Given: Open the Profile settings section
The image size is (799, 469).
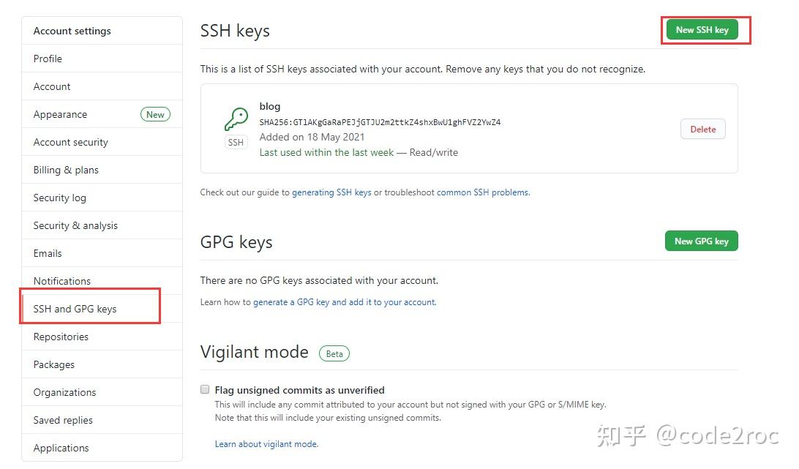Looking at the screenshot, I should coord(48,59).
